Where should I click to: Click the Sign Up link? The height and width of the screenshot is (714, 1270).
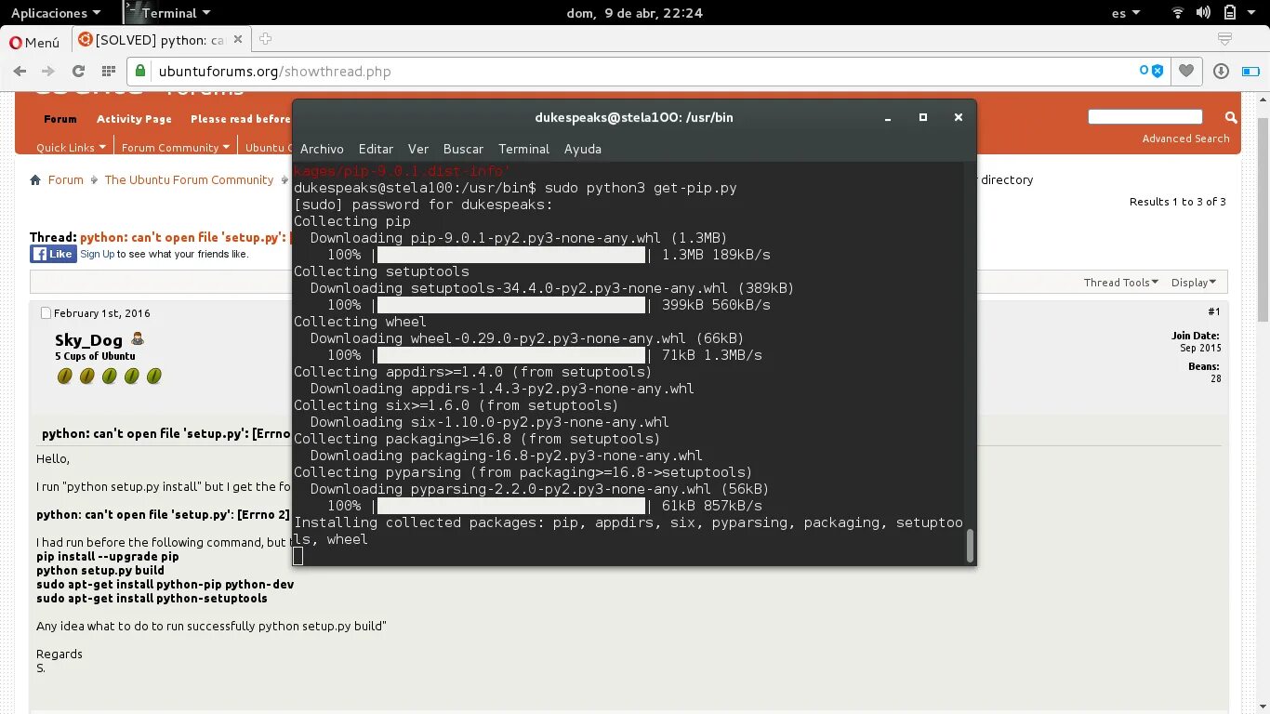pos(98,254)
